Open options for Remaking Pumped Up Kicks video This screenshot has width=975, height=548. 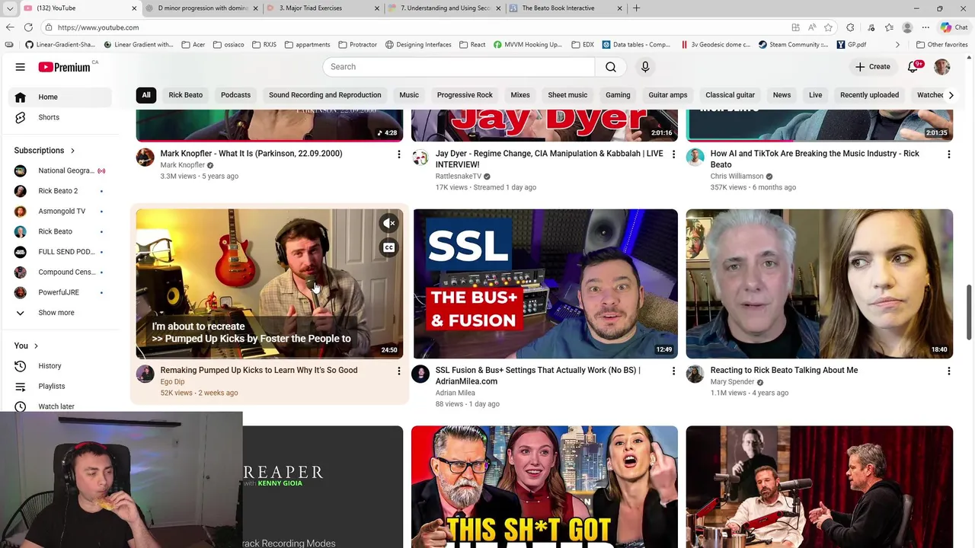[x=398, y=371]
